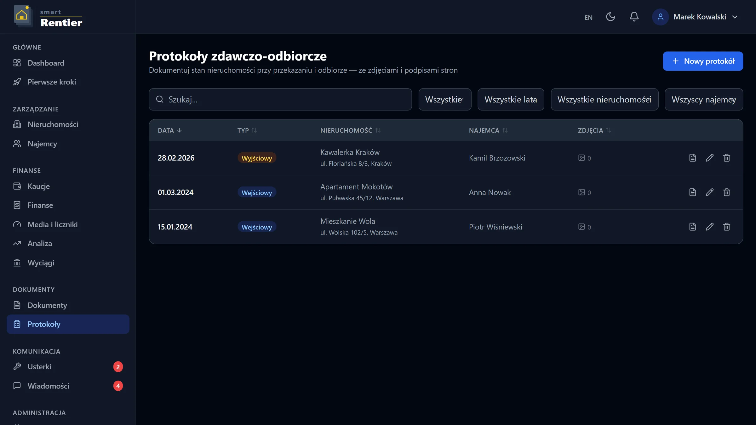
Task: Open the Wszystkie lata year filter
Action: (x=511, y=99)
